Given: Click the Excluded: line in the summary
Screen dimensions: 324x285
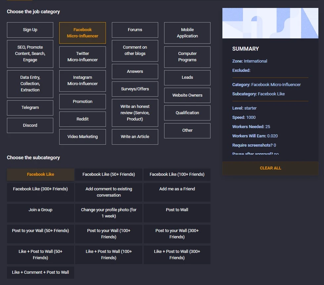Looking at the screenshot, I should pos(241,71).
